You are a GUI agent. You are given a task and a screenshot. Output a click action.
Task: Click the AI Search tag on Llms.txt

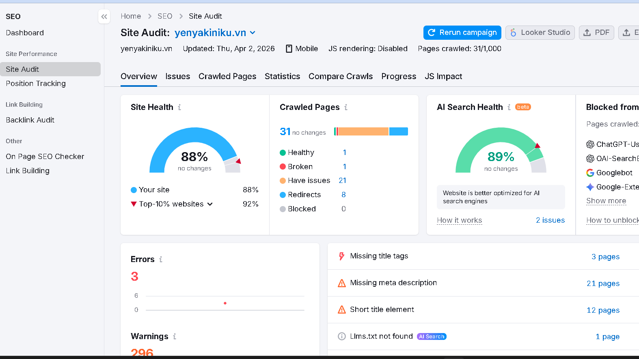pyautogui.click(x=432, y=336)
